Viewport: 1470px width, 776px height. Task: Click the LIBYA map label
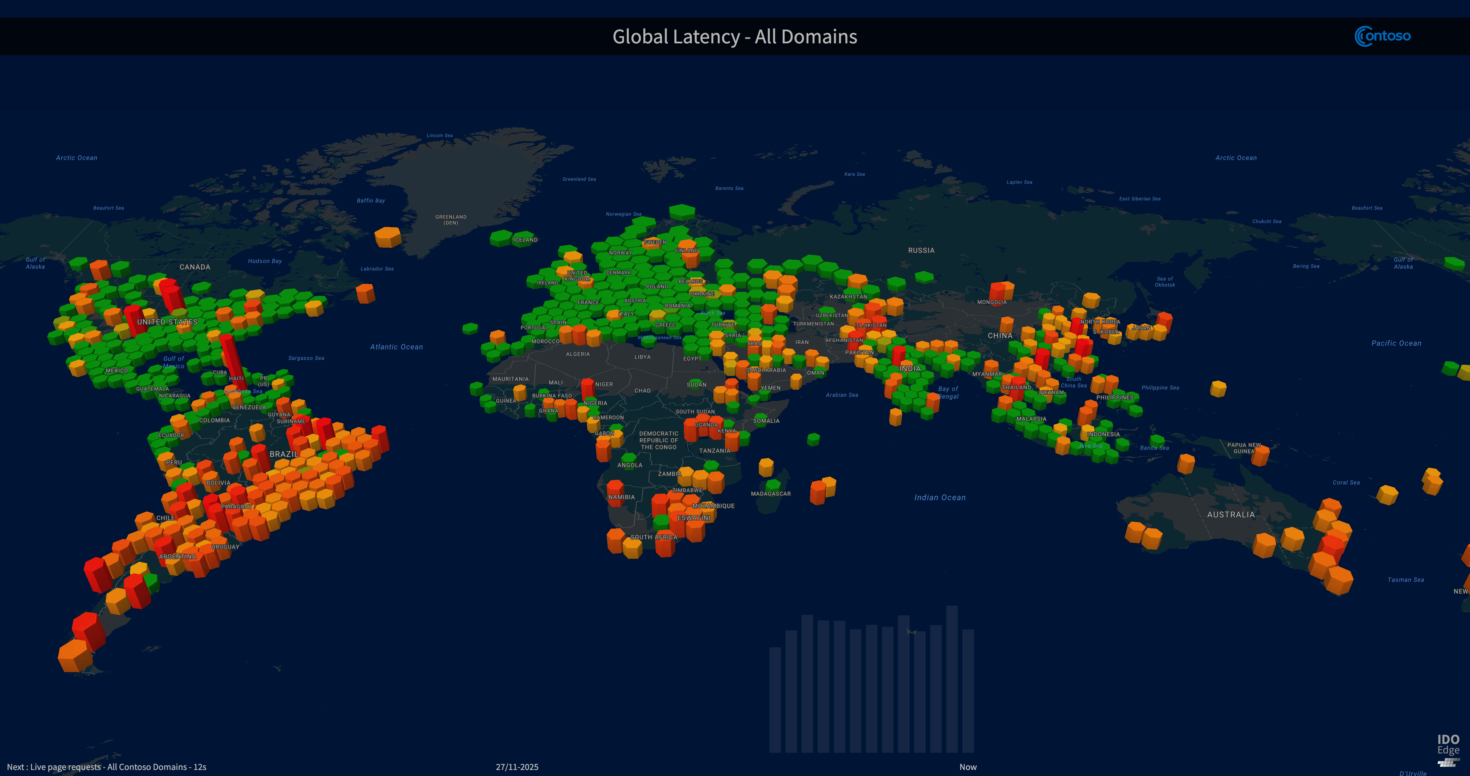tap(643, 357)
